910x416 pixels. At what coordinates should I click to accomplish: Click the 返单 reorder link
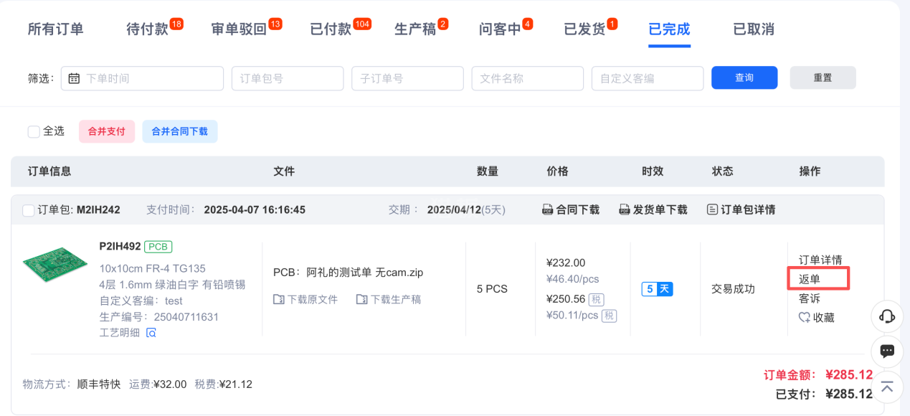coord(810,279)
